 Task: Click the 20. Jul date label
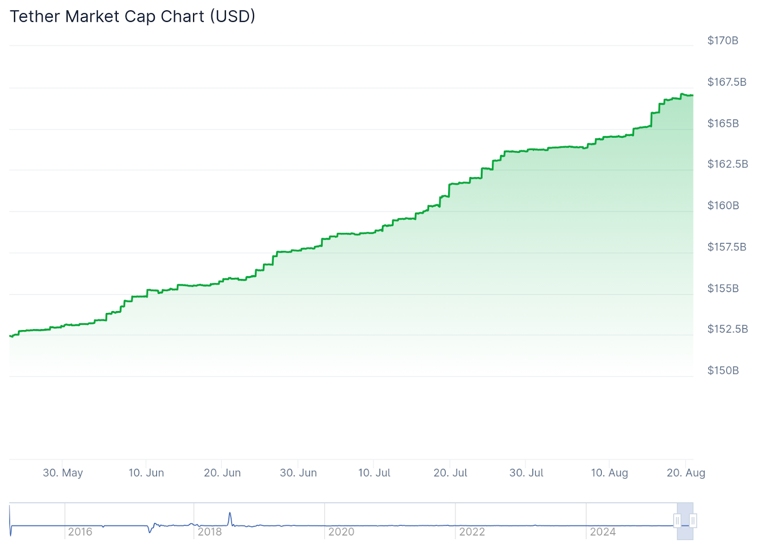(450, 473)
